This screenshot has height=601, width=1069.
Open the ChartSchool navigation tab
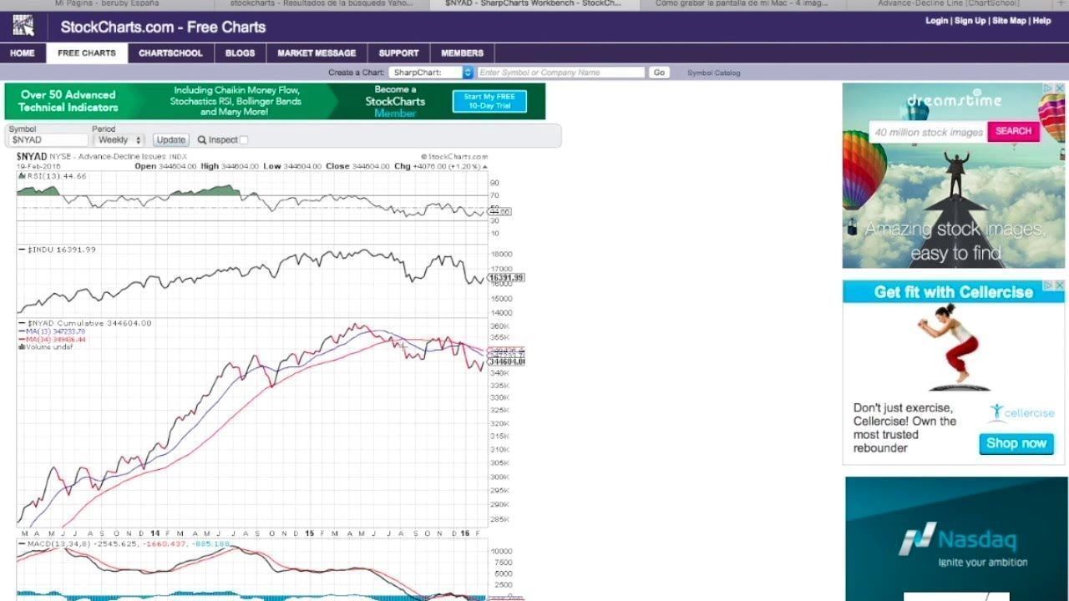click(x=170, y=53)
